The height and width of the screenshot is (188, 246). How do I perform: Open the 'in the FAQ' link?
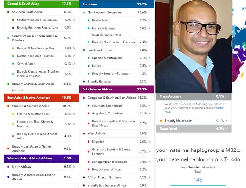[220, 108]
